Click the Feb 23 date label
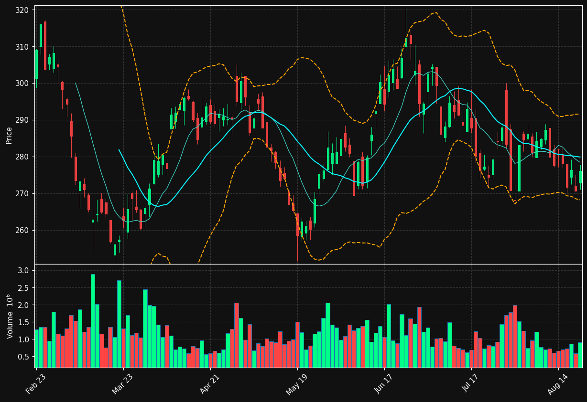Screen dimensions: 587x402 36,383
